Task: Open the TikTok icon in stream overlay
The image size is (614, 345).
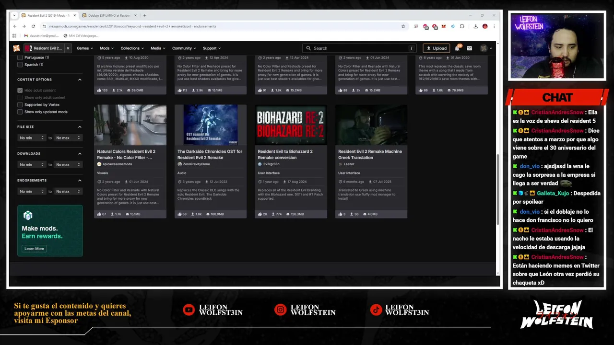Action: pos(376,310)
